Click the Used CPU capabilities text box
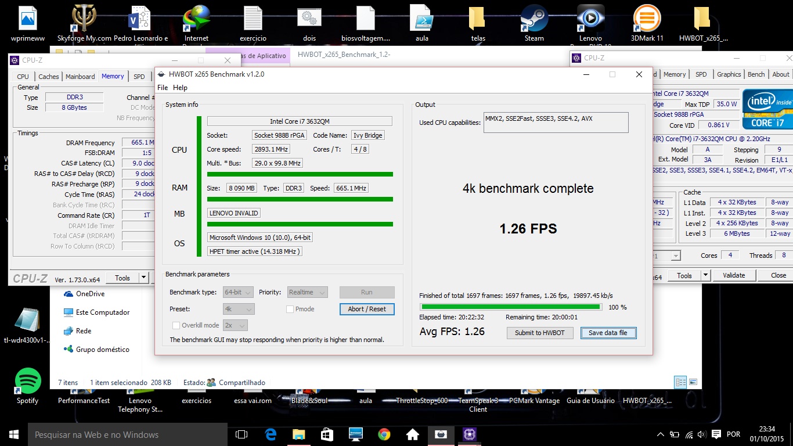This screenshot has width=793, height=446. (556, 123)
